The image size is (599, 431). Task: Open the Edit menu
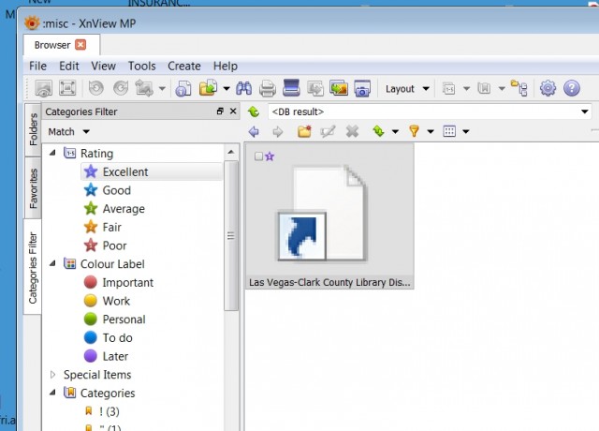click(68, 66)
